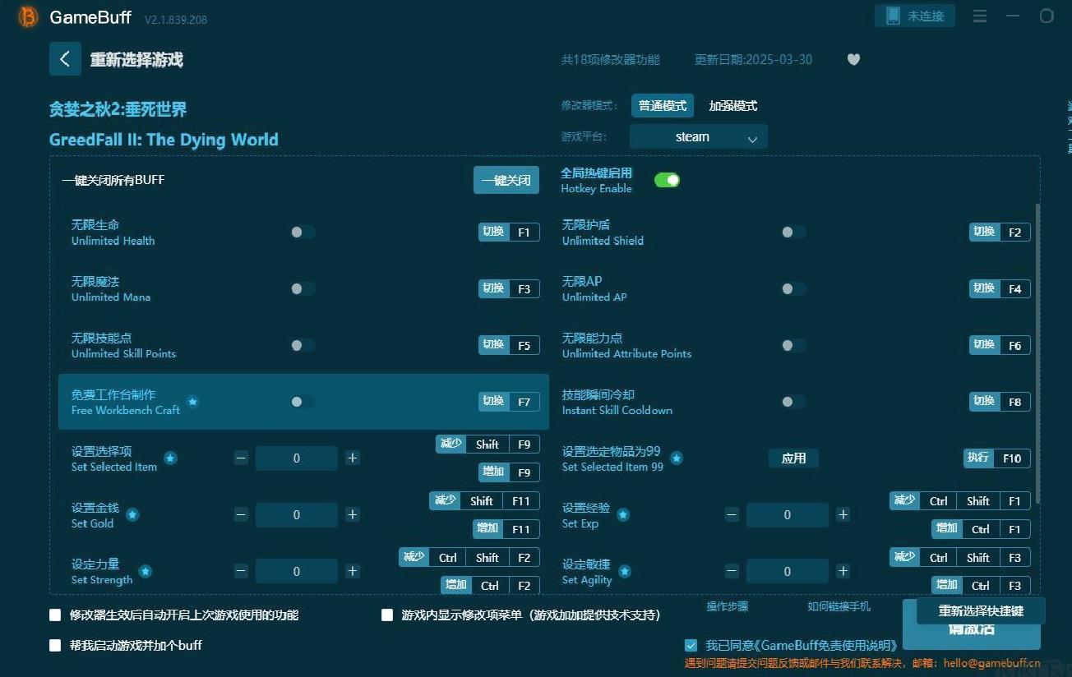
Task: Toggle Unlimited Mana switch
Action: (303, 289)
